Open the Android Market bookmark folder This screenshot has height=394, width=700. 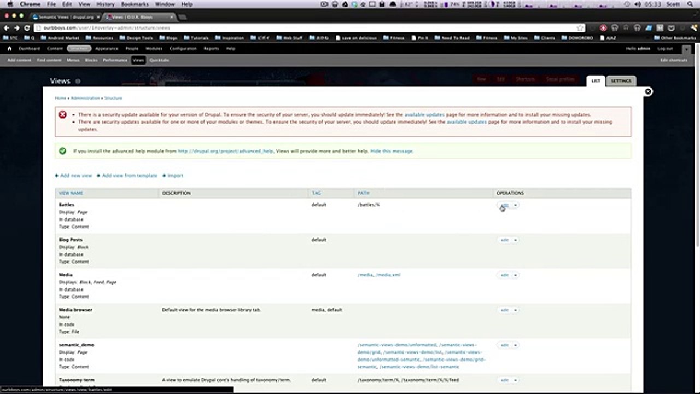click(60, 38)
